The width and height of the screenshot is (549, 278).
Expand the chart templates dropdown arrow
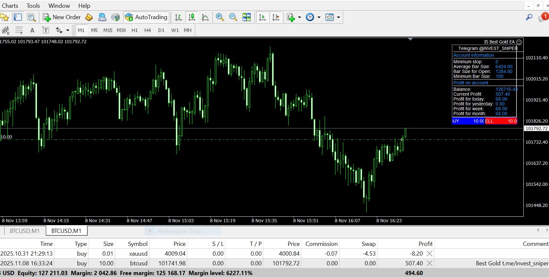coord(338,17)
